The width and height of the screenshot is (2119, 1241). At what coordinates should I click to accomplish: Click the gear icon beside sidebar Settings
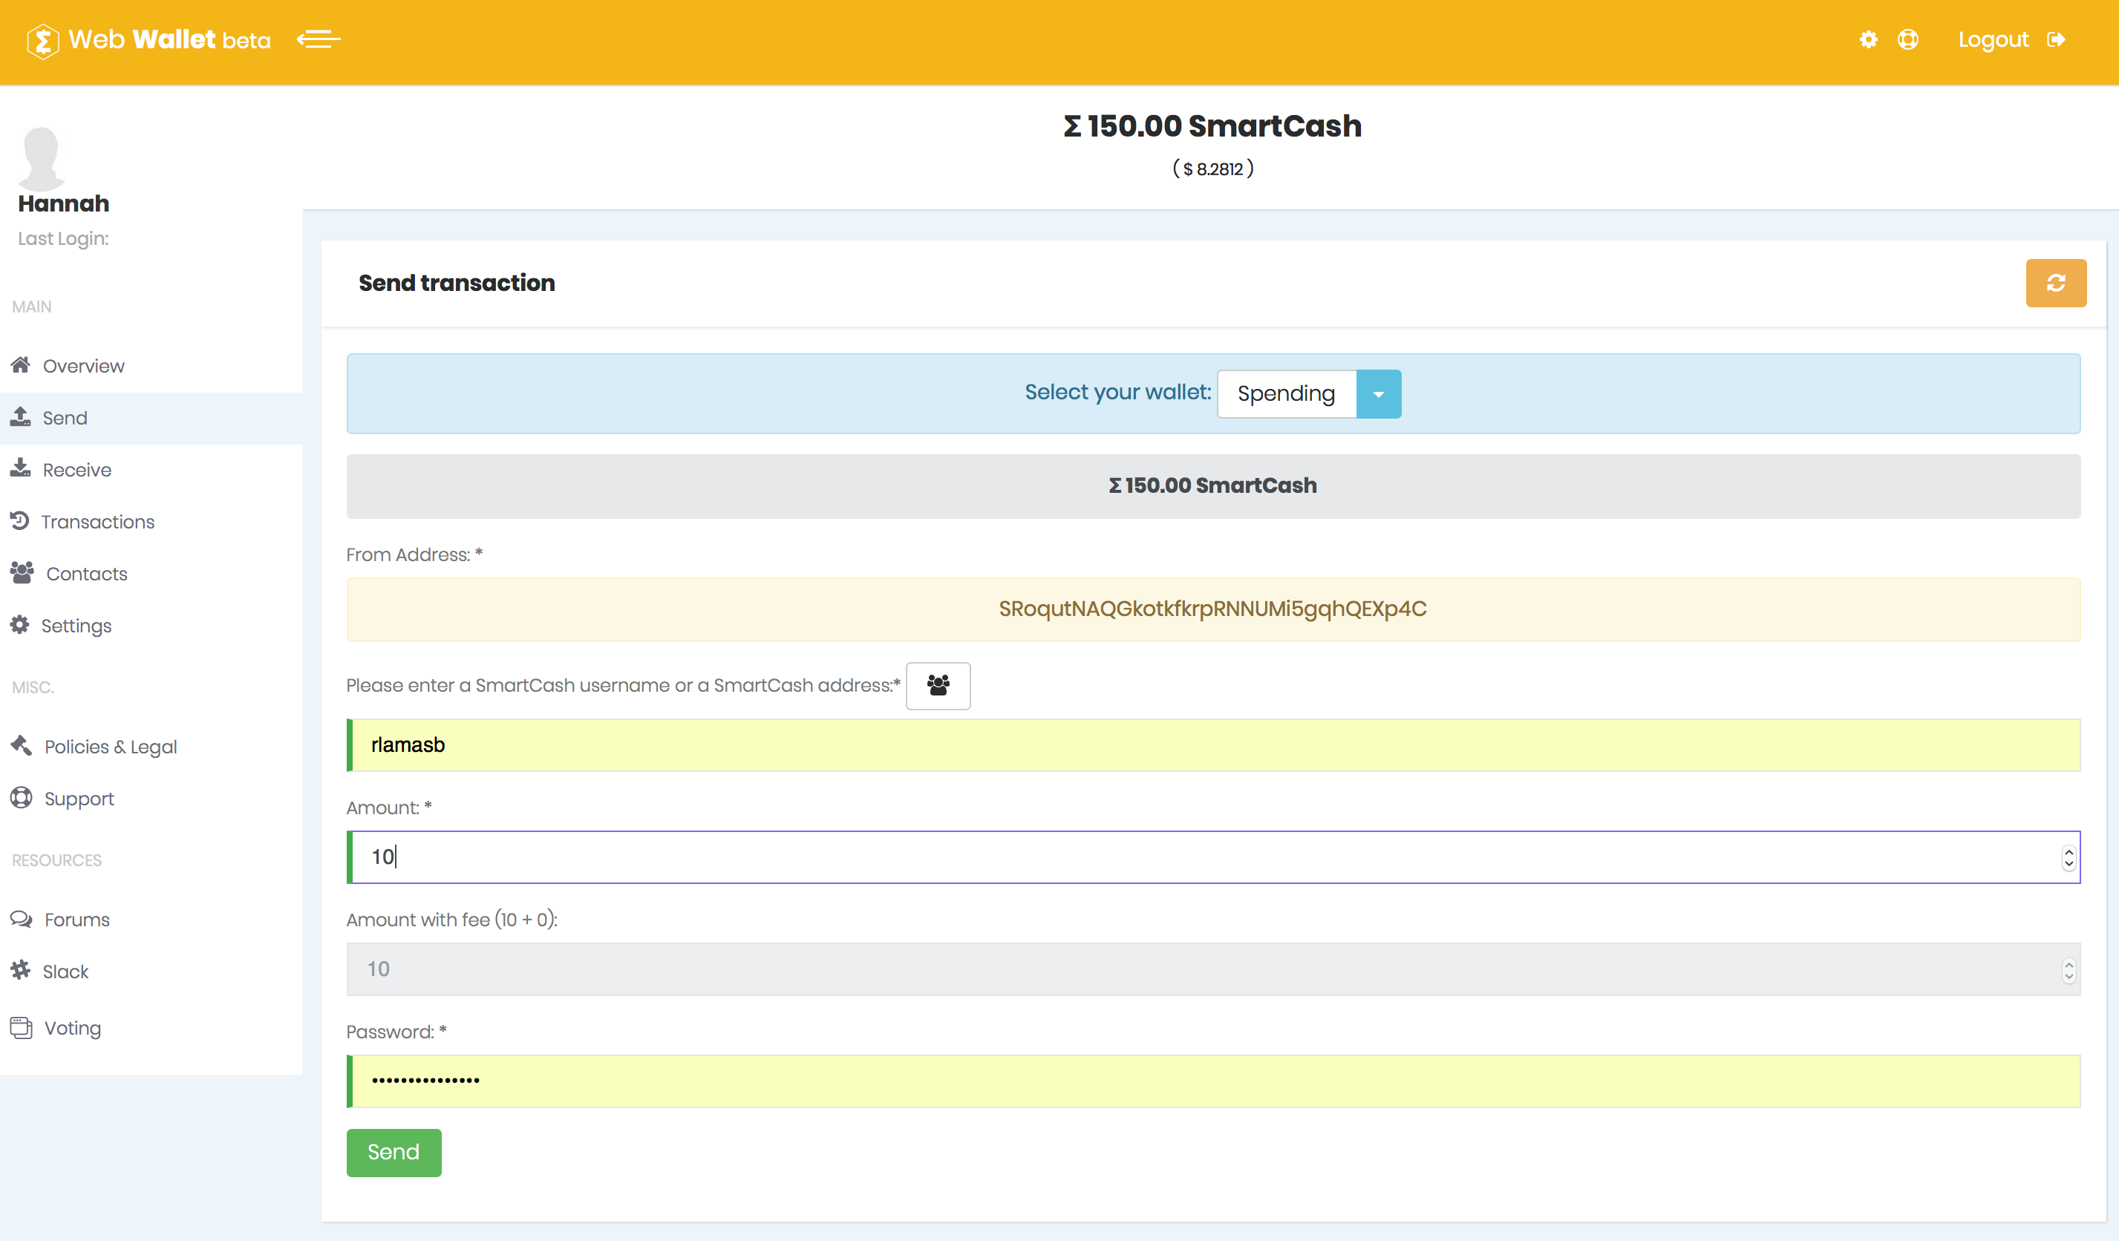(x=20, y=625)
